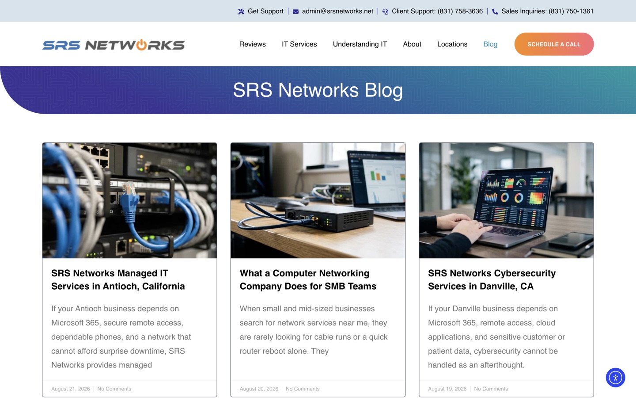
Task: Open 'What a Computer Networking Company Does' title
Action: coord(308,279)
